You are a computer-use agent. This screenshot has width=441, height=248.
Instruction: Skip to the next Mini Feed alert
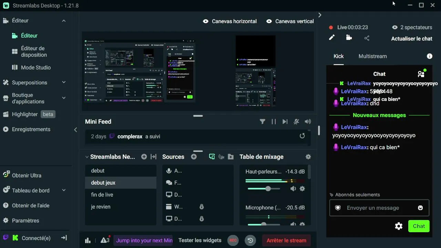(x=285, y=122)
